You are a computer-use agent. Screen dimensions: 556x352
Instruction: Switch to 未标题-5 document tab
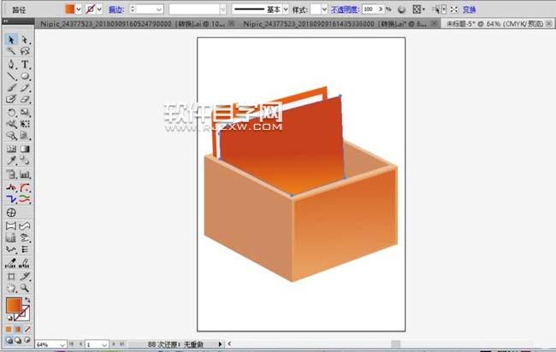494,24
